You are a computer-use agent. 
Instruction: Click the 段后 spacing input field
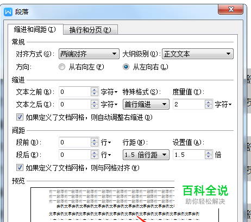pos(74,155)
